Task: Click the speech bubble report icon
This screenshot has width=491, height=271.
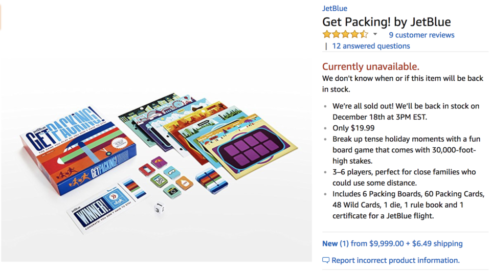Action: (326, 260)
